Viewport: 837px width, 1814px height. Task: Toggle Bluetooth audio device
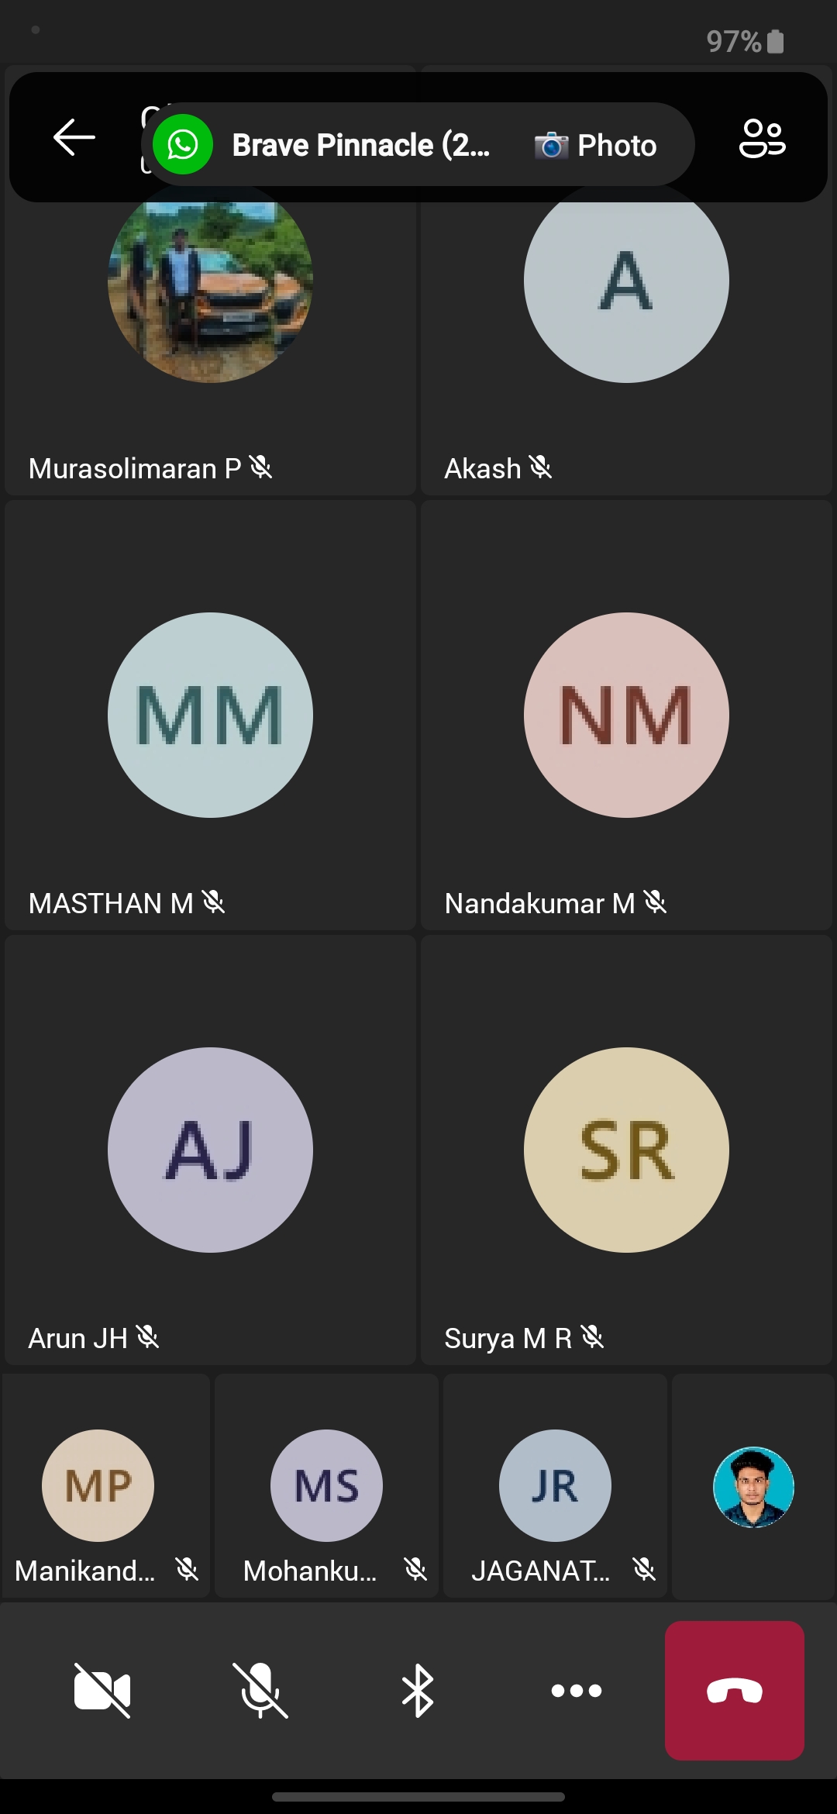418,1691
